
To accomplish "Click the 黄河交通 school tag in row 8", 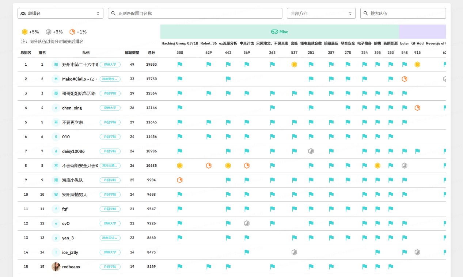I will click(x=110, y=166).
